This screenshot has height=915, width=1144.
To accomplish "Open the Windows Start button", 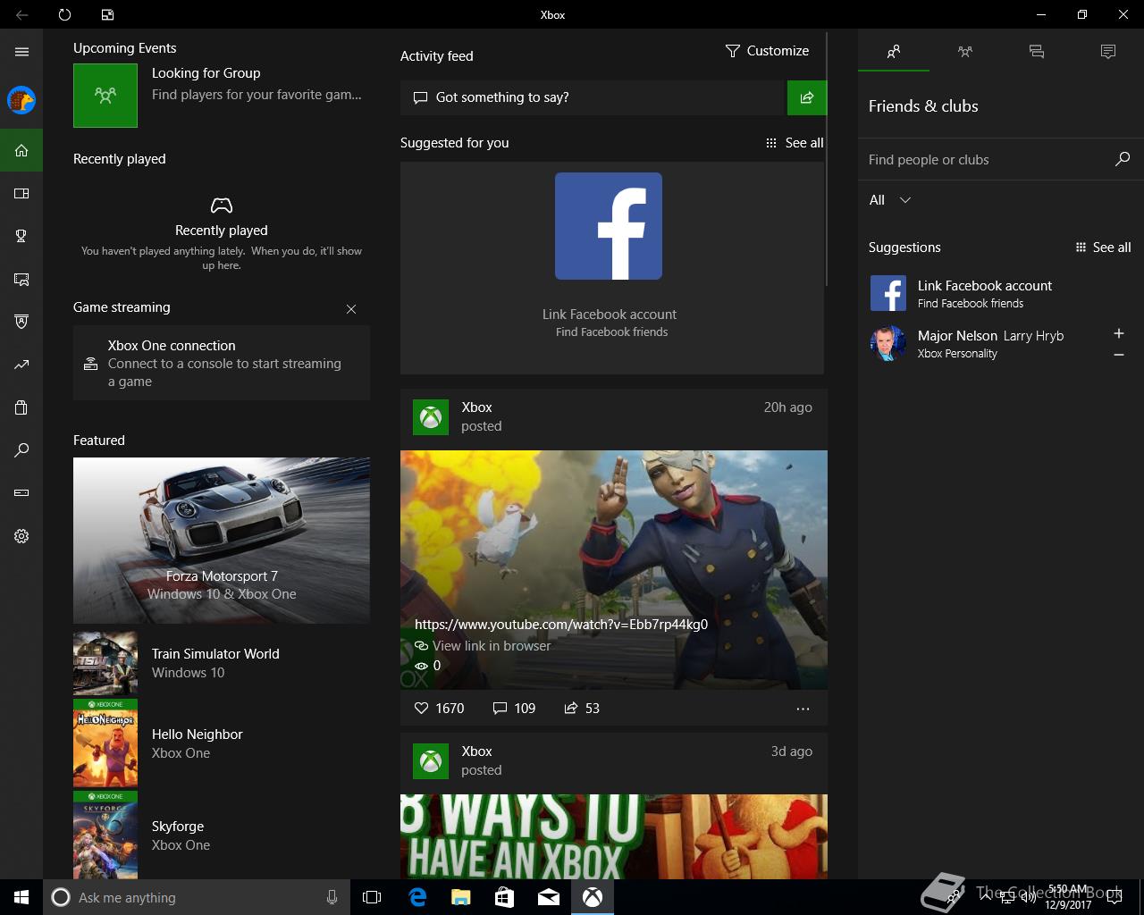I will (x=21, y=897).
